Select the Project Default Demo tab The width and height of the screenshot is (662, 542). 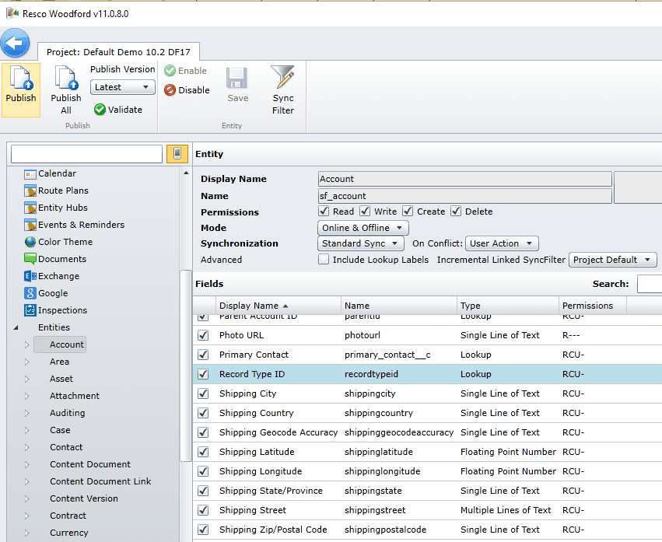click(119, 52)
